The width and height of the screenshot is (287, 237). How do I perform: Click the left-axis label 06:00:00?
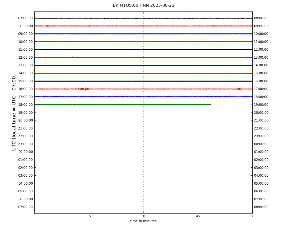tap(26, 199)
